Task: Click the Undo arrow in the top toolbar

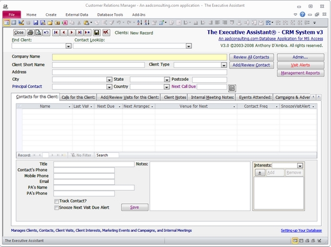Action: [119, 23]
